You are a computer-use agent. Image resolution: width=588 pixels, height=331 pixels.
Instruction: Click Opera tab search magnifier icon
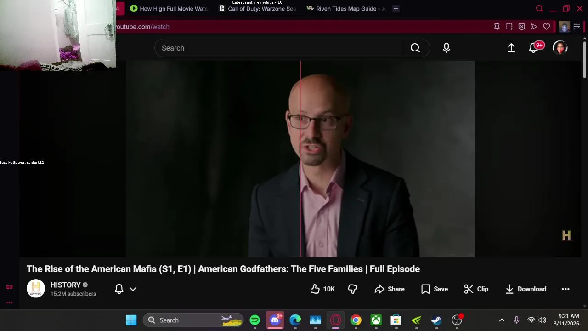[540, 9]
